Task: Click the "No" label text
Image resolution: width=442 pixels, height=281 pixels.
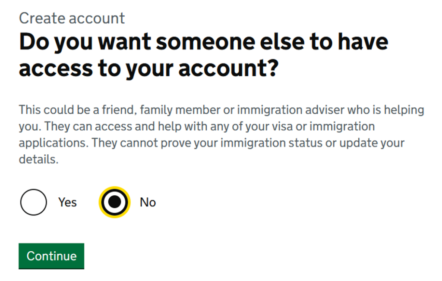Action: pos(148,202)
